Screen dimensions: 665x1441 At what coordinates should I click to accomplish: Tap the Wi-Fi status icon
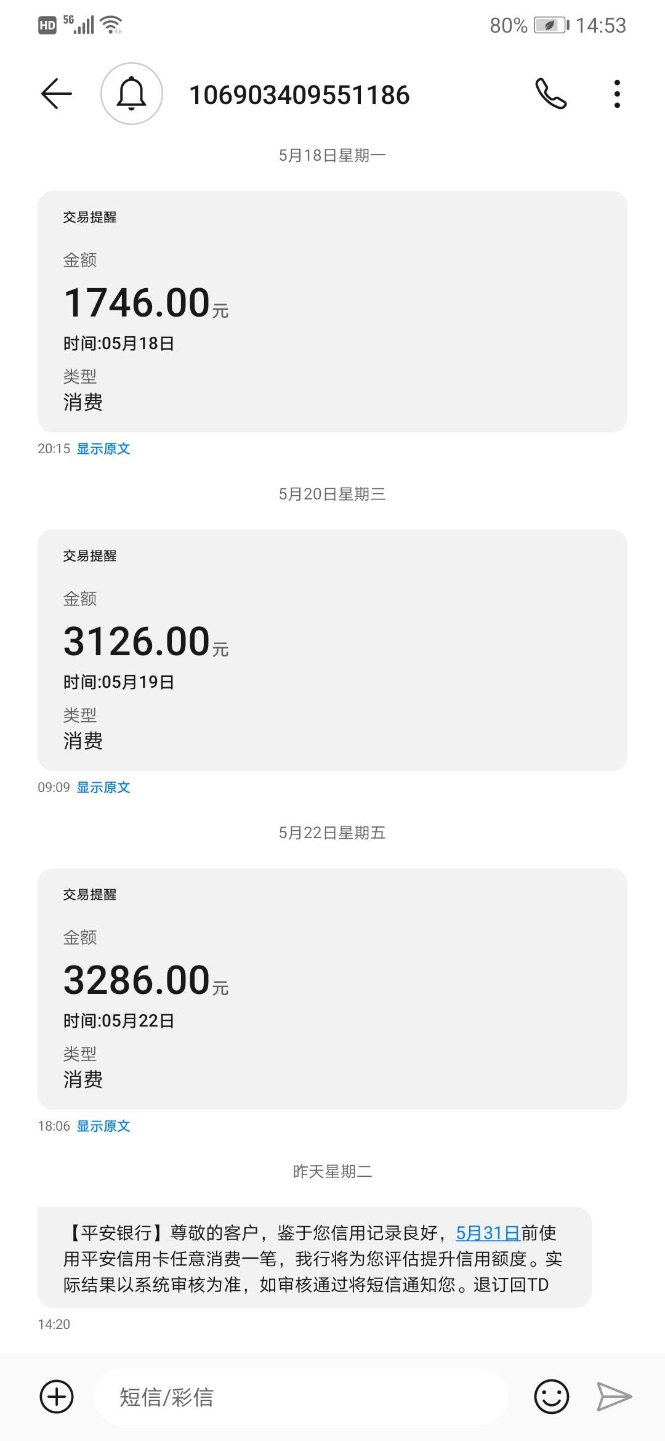(111, 25)
